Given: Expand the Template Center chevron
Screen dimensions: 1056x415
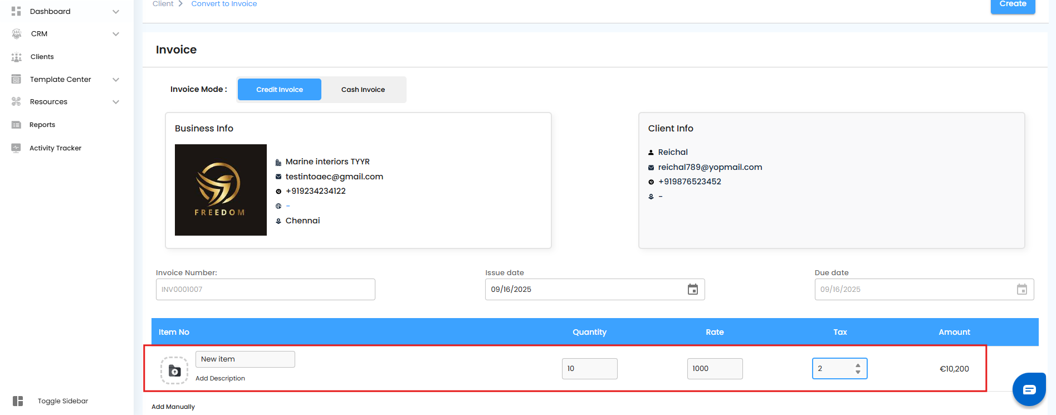Looking at the screenshot, I should click(x=116, y=80).
